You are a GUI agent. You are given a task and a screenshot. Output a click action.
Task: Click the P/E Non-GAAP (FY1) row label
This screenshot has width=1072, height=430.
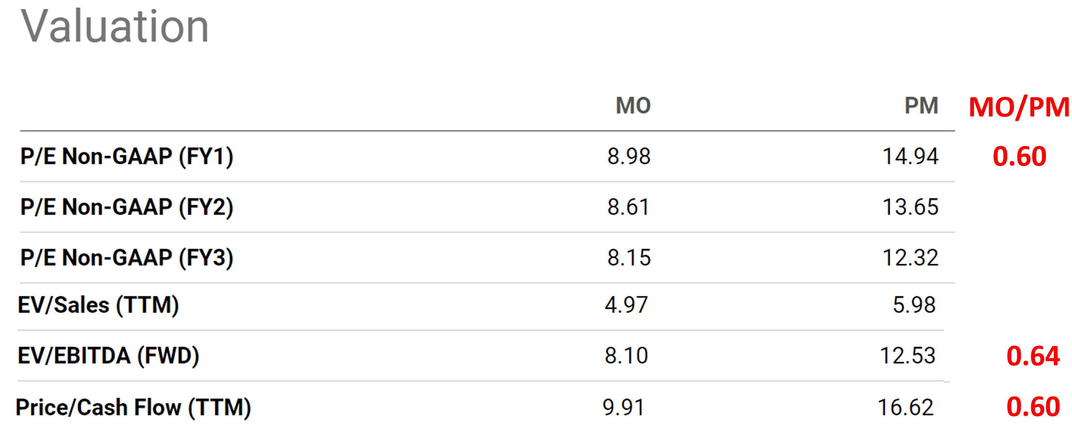[127, 157]
